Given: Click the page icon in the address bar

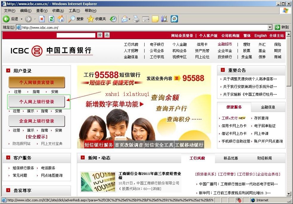Looking at the screenshot, I should point(19,28).
